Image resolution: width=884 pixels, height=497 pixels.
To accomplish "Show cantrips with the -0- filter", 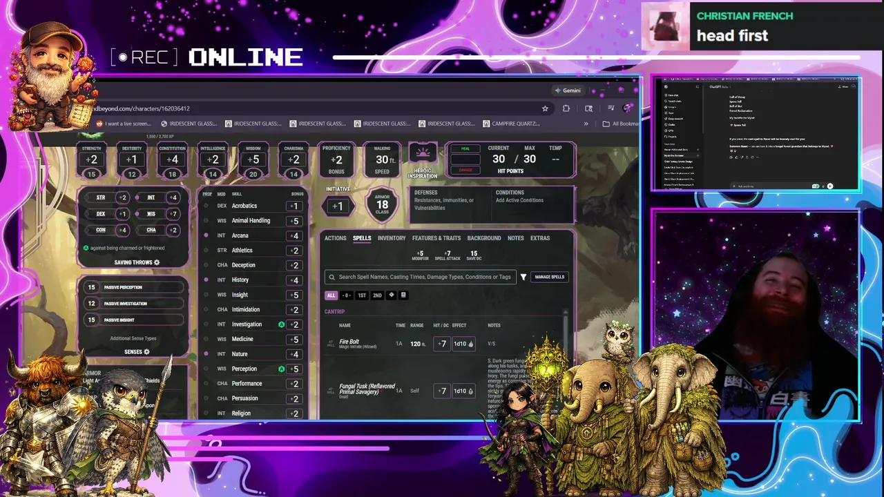I will click(347, 295).
